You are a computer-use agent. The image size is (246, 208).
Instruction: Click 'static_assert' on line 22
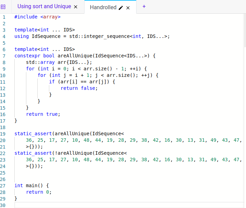pos(33,153)
